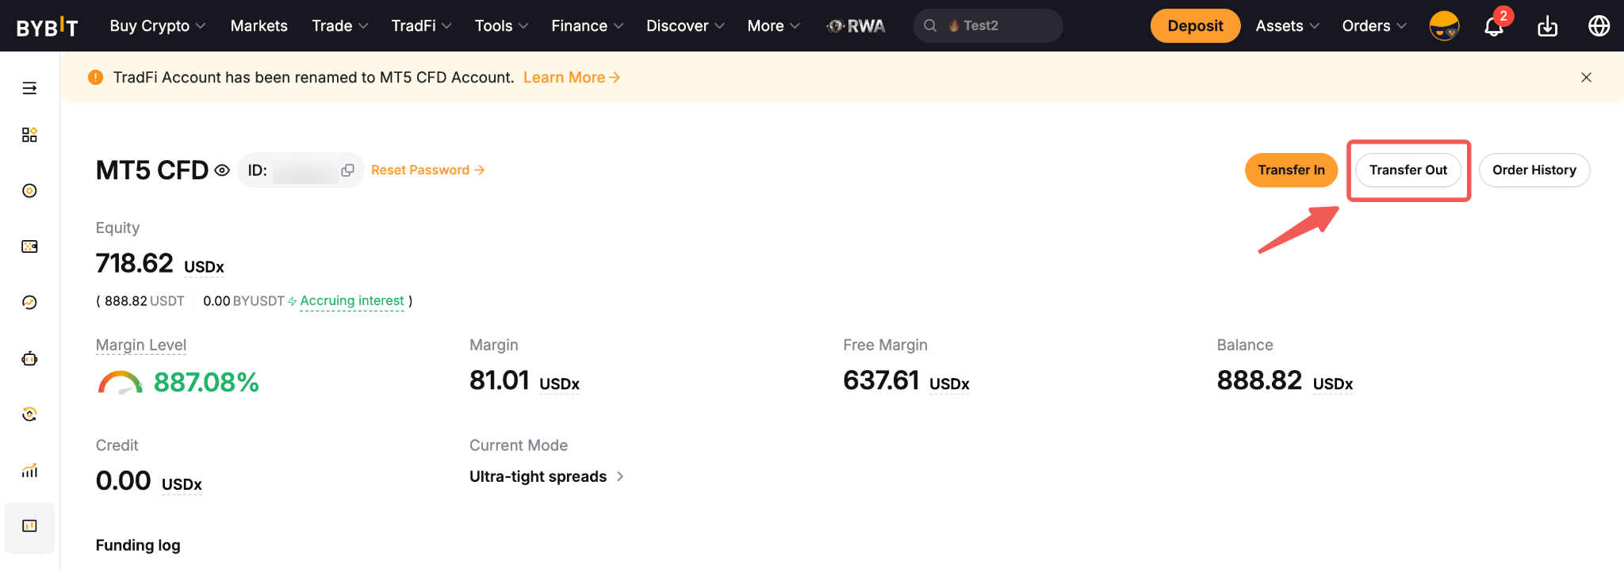Open the bar chart icon in sidebar
Screen dimensions: 1624x569
pos(29,471)
